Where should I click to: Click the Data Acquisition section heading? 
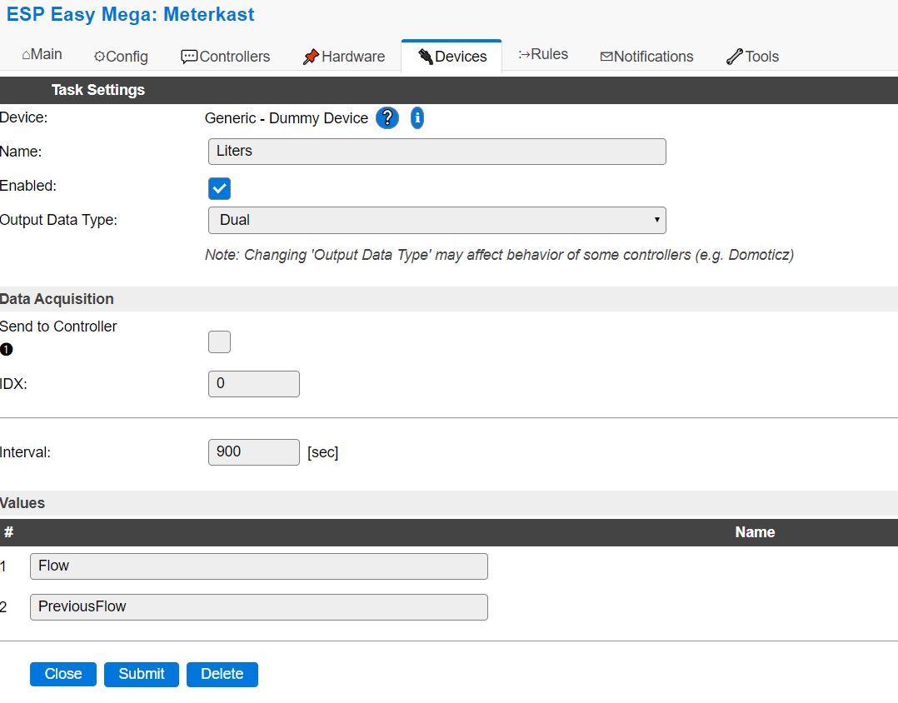point(57,299)
